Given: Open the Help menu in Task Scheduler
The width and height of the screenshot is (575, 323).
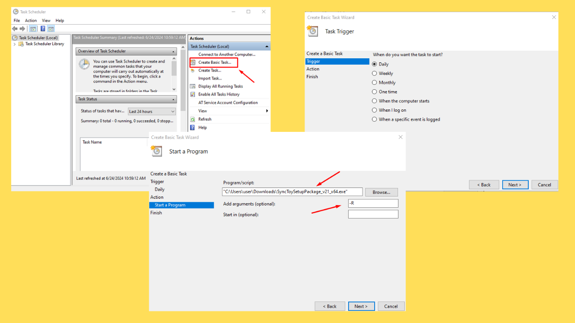Looking at the screenshot, I should [60, 21].
